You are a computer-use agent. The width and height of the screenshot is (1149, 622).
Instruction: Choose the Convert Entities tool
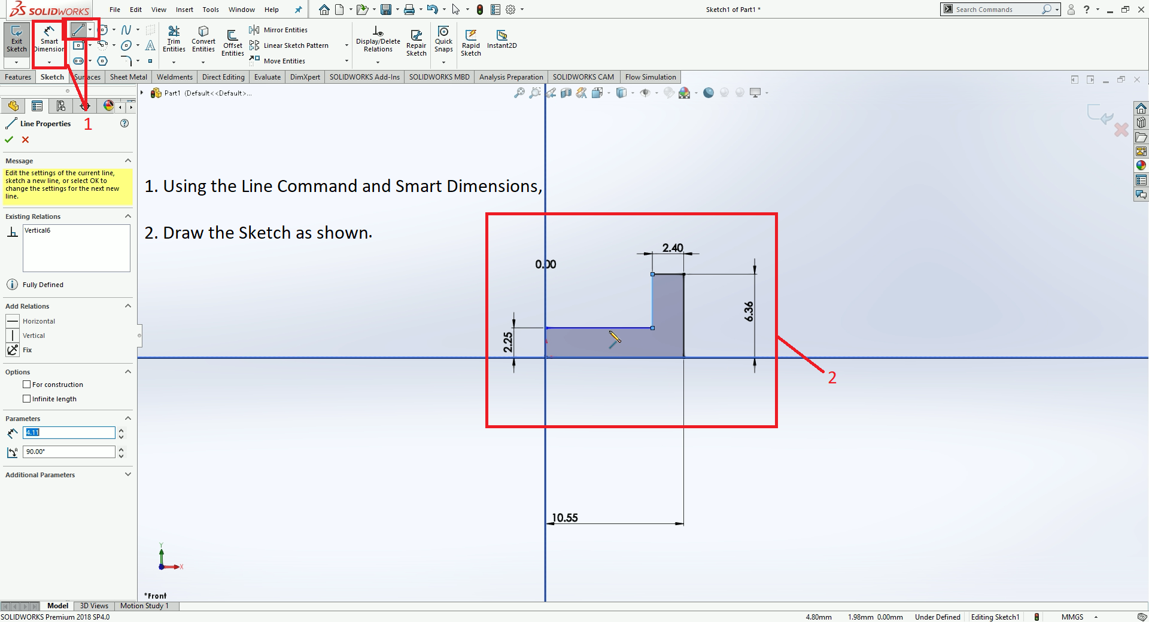[x=203, y=39]
